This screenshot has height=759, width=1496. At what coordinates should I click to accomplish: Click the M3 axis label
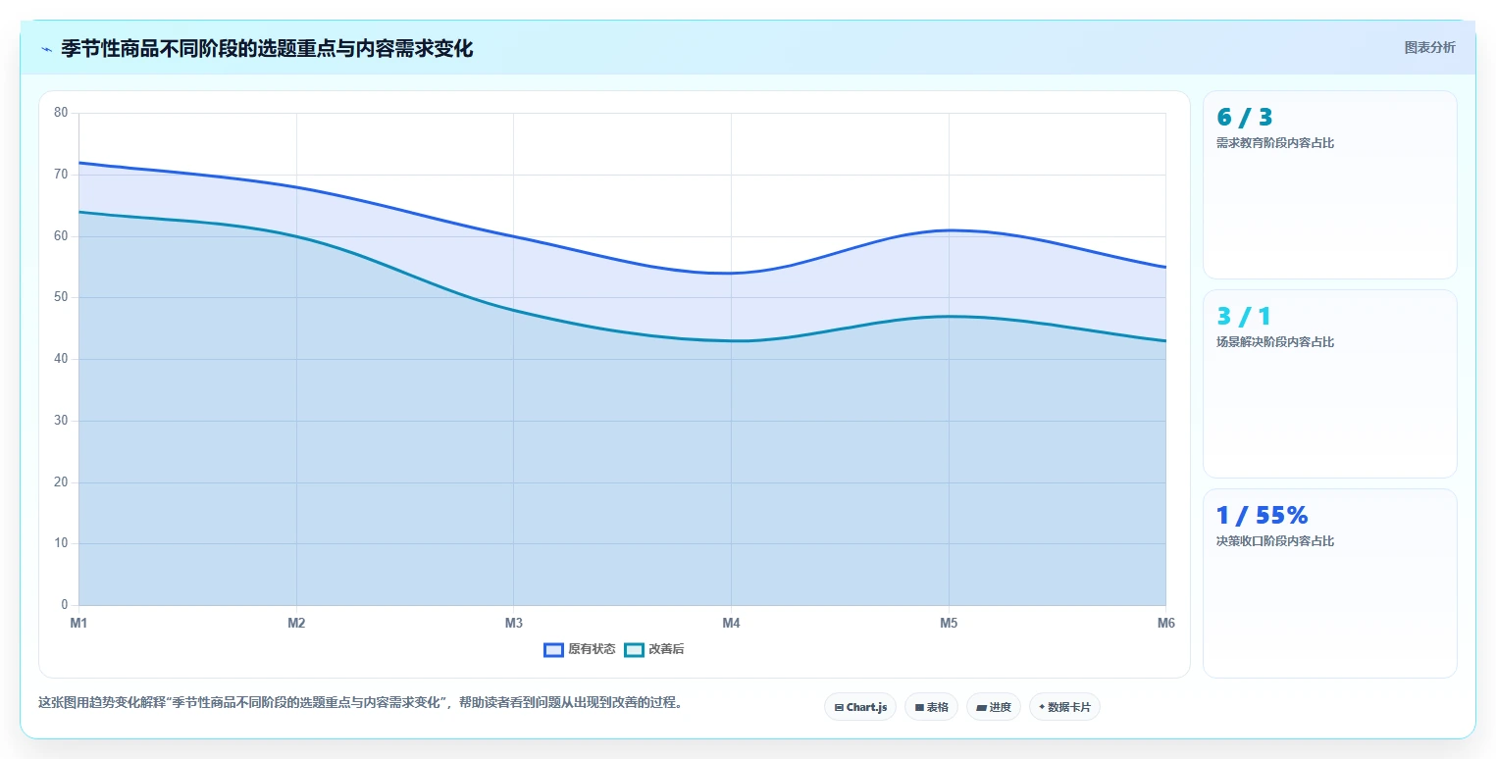pos(513,623)
